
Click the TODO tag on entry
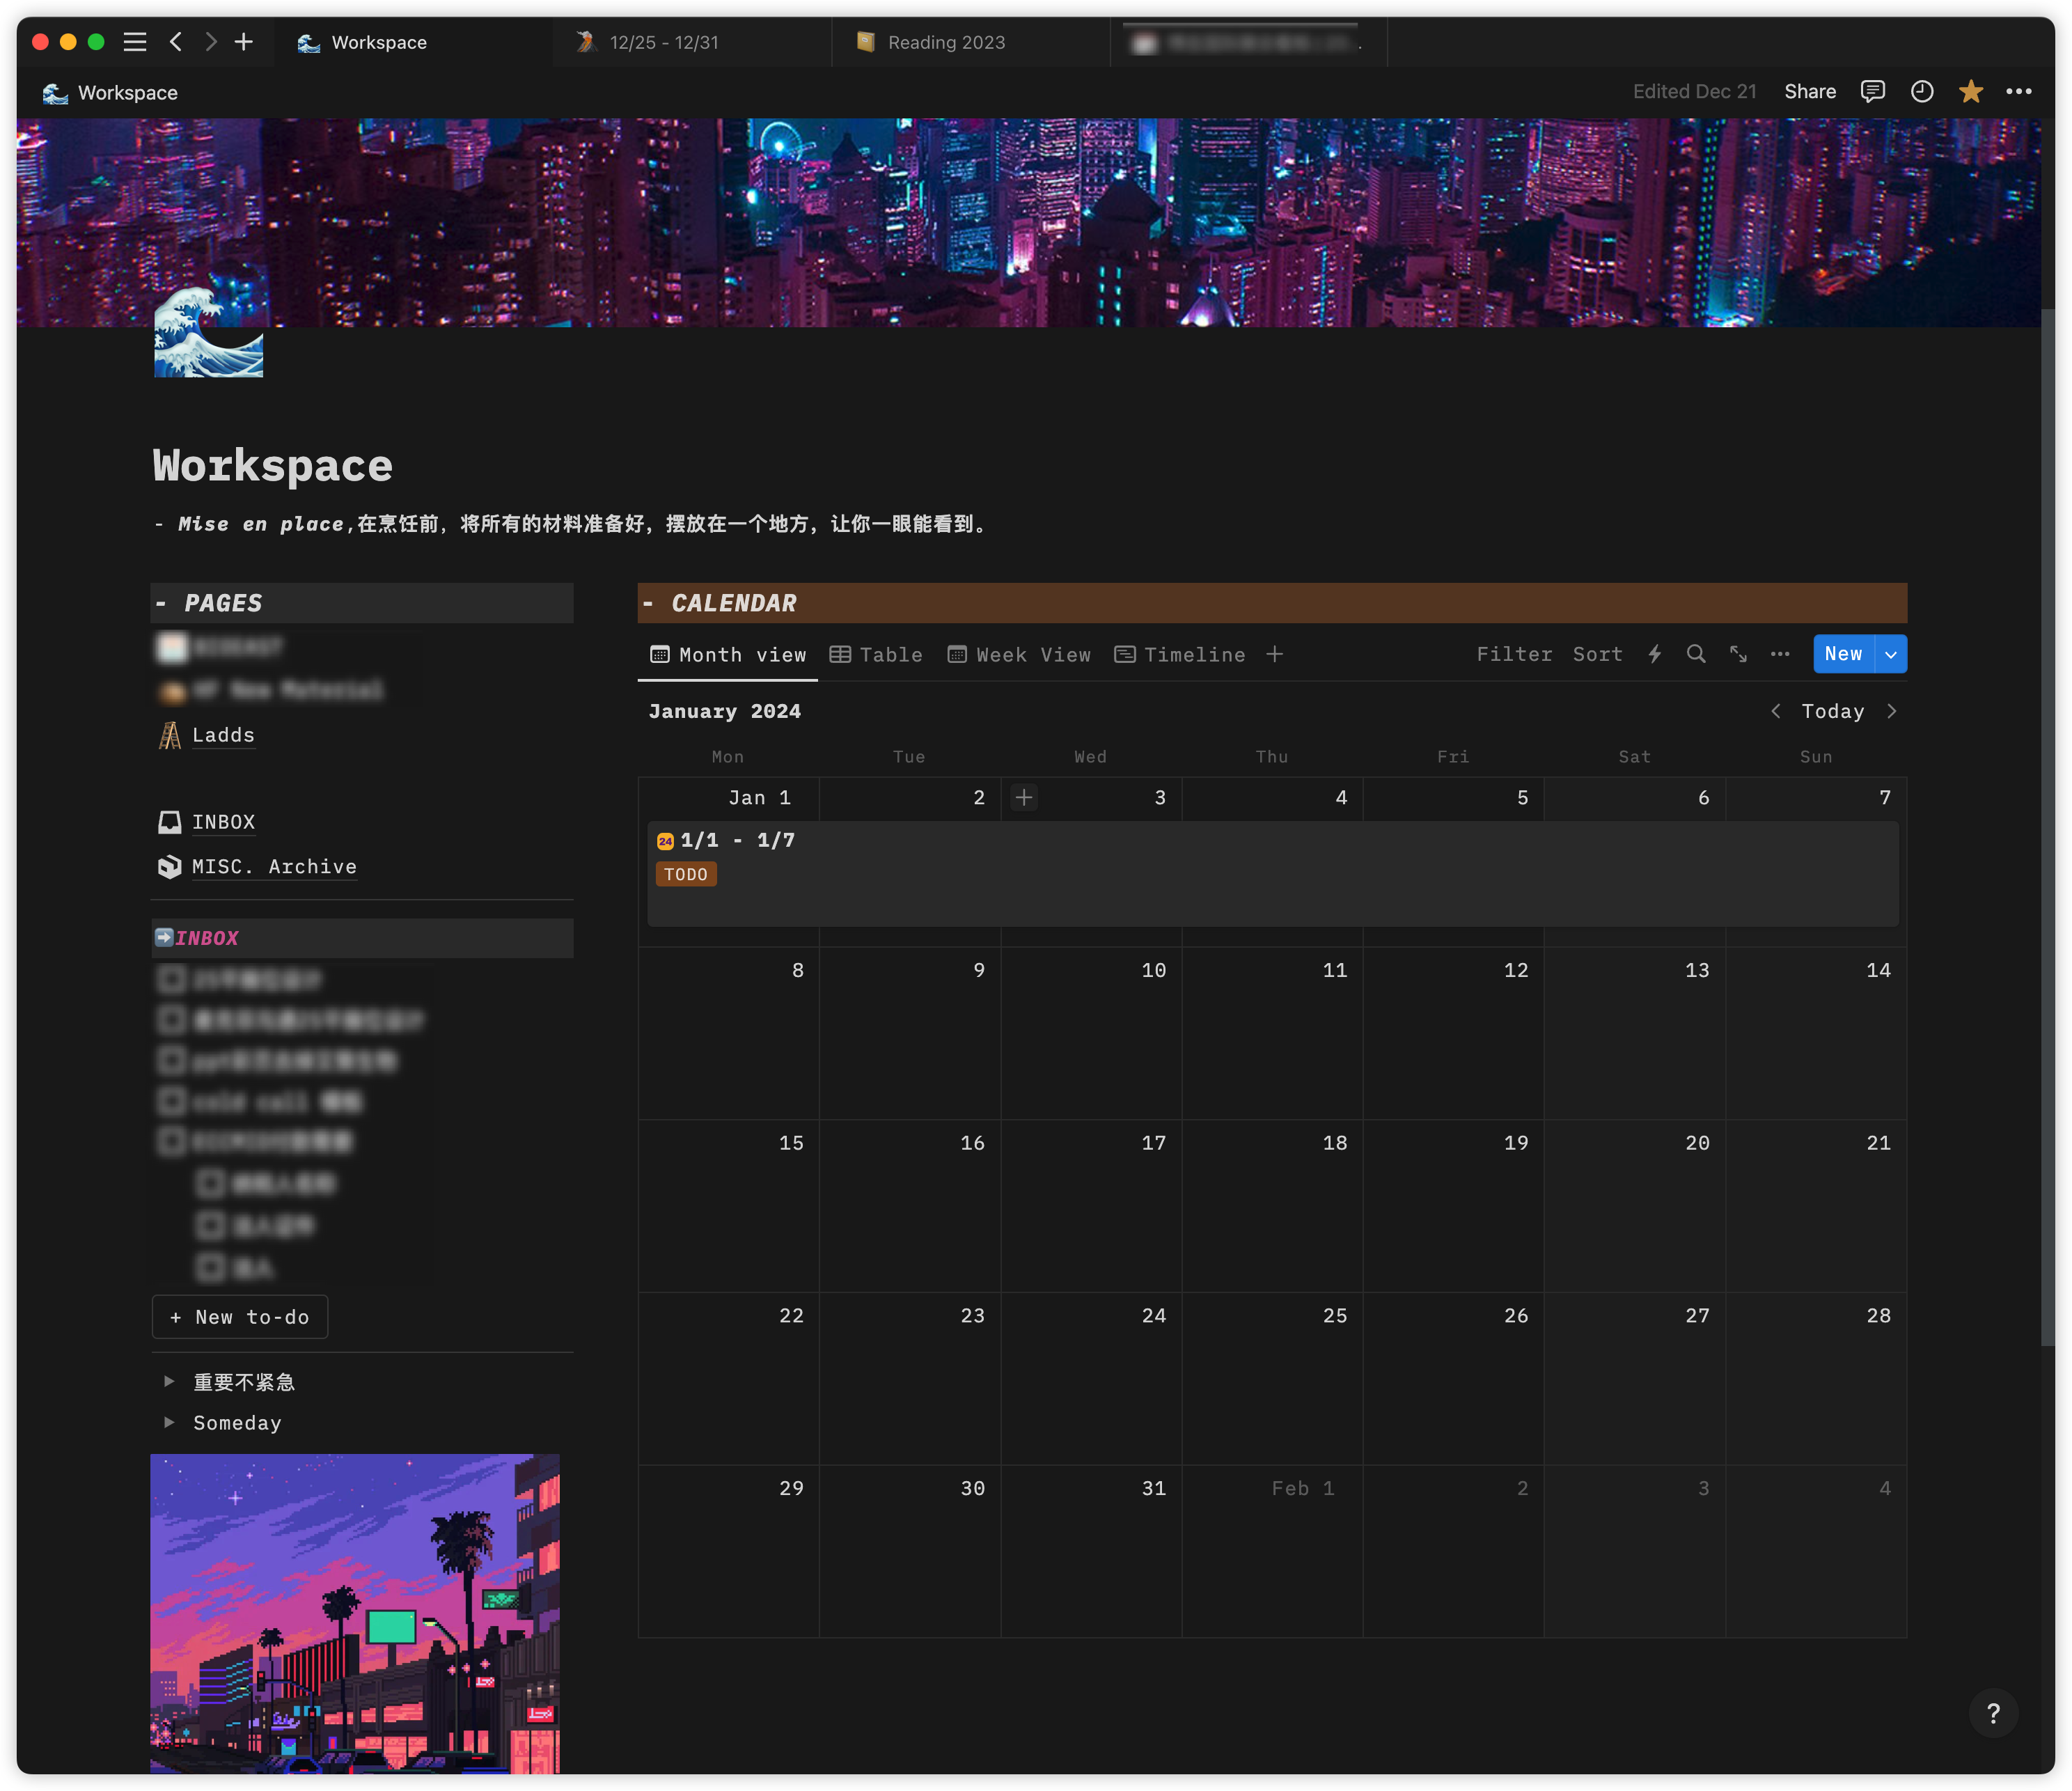tap(686, 874)
